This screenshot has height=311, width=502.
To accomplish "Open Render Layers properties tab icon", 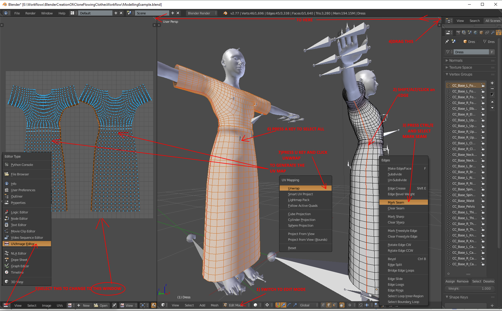I will point(464,33).
